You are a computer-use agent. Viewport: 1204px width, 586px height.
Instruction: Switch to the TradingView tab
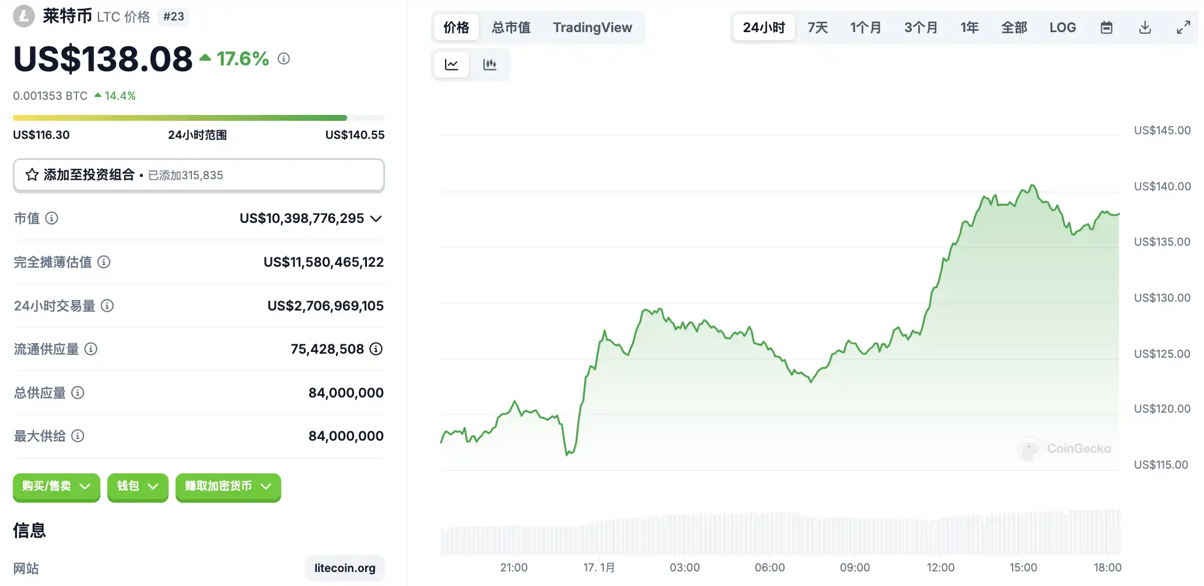coord(592,27)
